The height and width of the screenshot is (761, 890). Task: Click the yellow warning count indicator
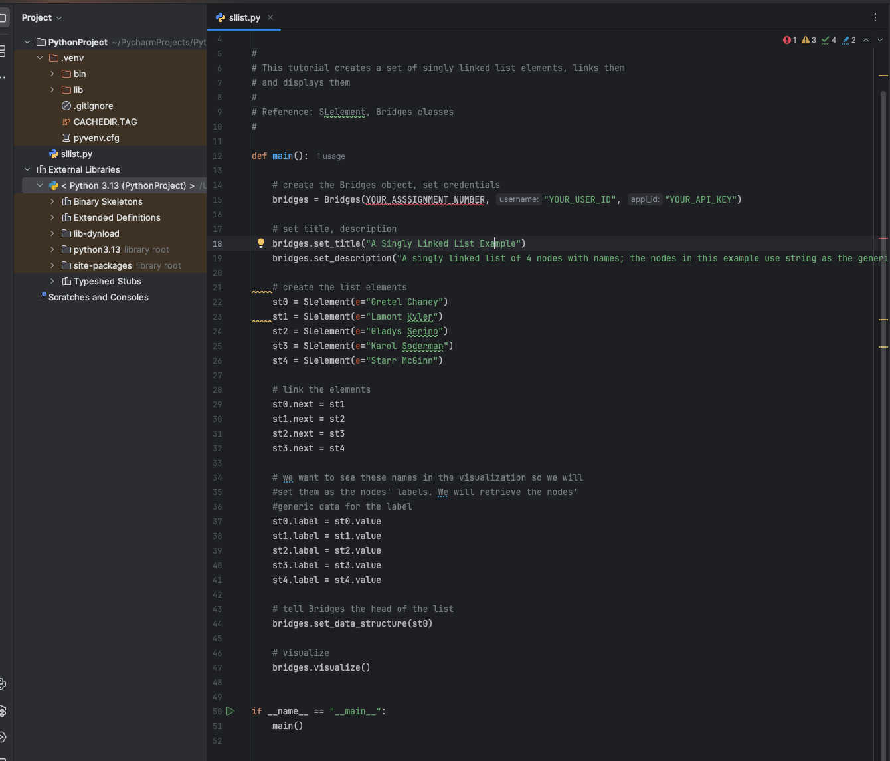(809, 40)
